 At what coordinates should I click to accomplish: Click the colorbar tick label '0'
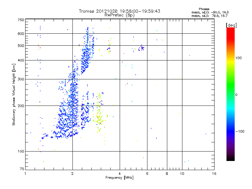coord(236,95)
